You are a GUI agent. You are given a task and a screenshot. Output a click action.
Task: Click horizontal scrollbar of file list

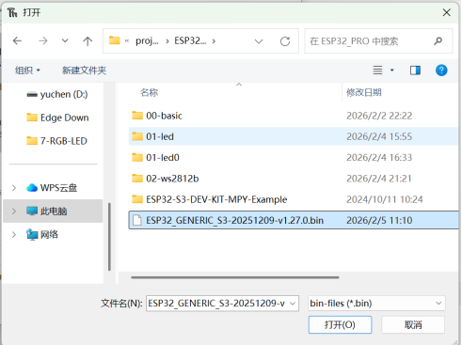(x=235, y=277)
